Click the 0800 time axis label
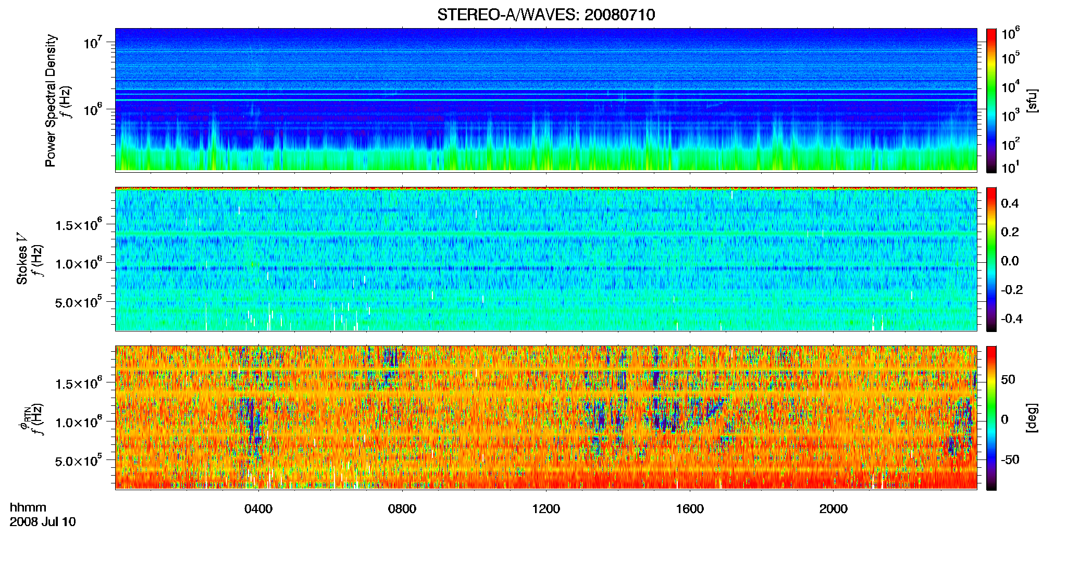 (x=402, y=509)
